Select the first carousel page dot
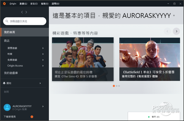Viewport: 184px width, 121px height. [x=114, y=86]
